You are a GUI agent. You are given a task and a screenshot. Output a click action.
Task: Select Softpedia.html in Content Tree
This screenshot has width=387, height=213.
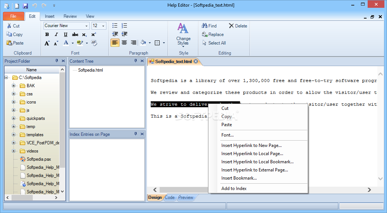90,70
